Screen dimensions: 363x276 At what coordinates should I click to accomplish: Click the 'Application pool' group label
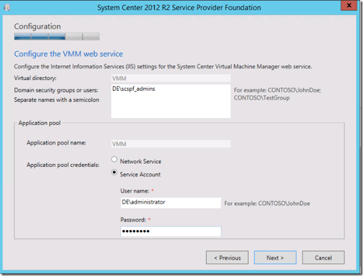pyautogui.click(x=40, y=123)
